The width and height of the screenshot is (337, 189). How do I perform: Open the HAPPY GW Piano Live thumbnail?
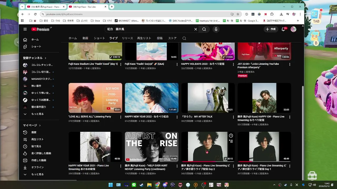point(264,98)
